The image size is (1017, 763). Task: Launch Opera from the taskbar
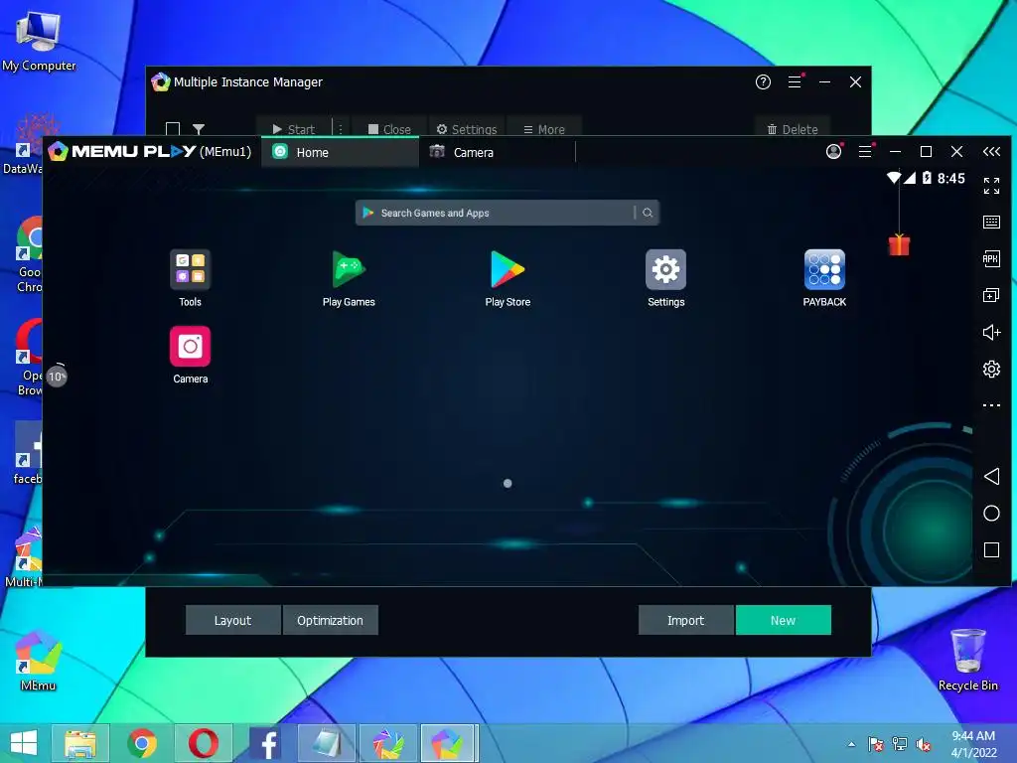tap(204, 743)
